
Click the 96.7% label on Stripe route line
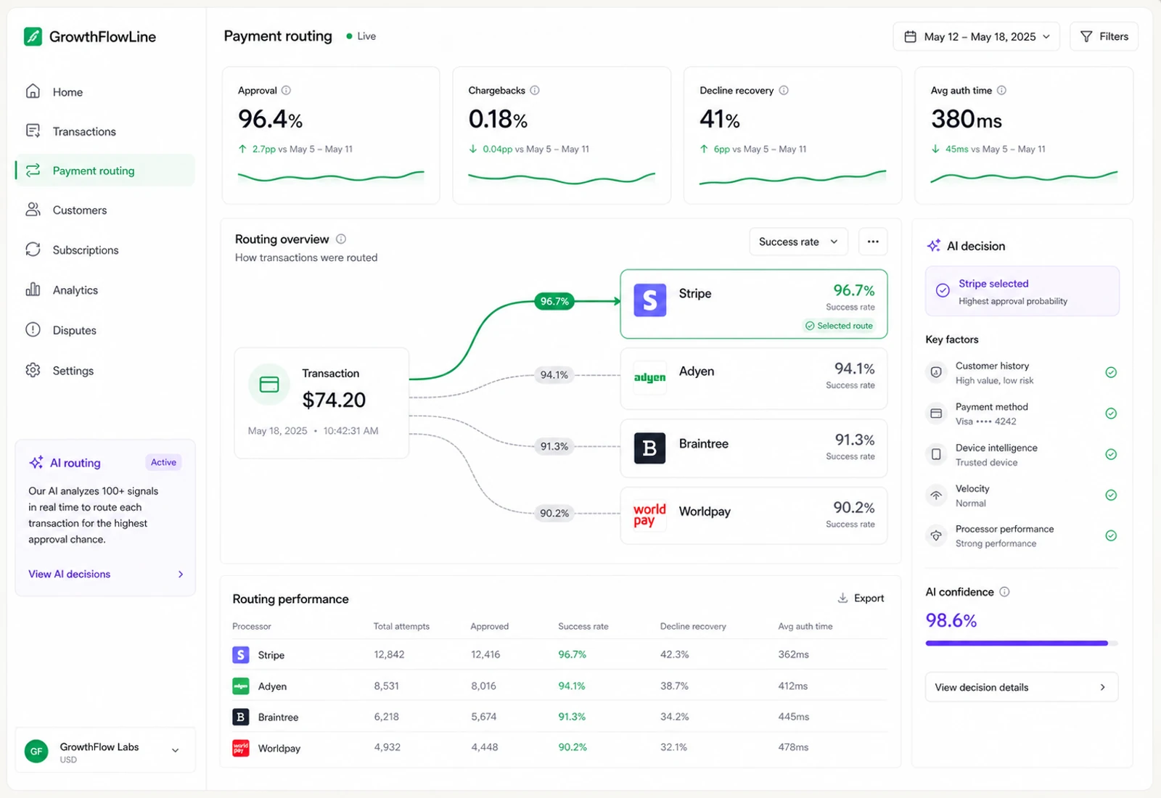(554, 301)
